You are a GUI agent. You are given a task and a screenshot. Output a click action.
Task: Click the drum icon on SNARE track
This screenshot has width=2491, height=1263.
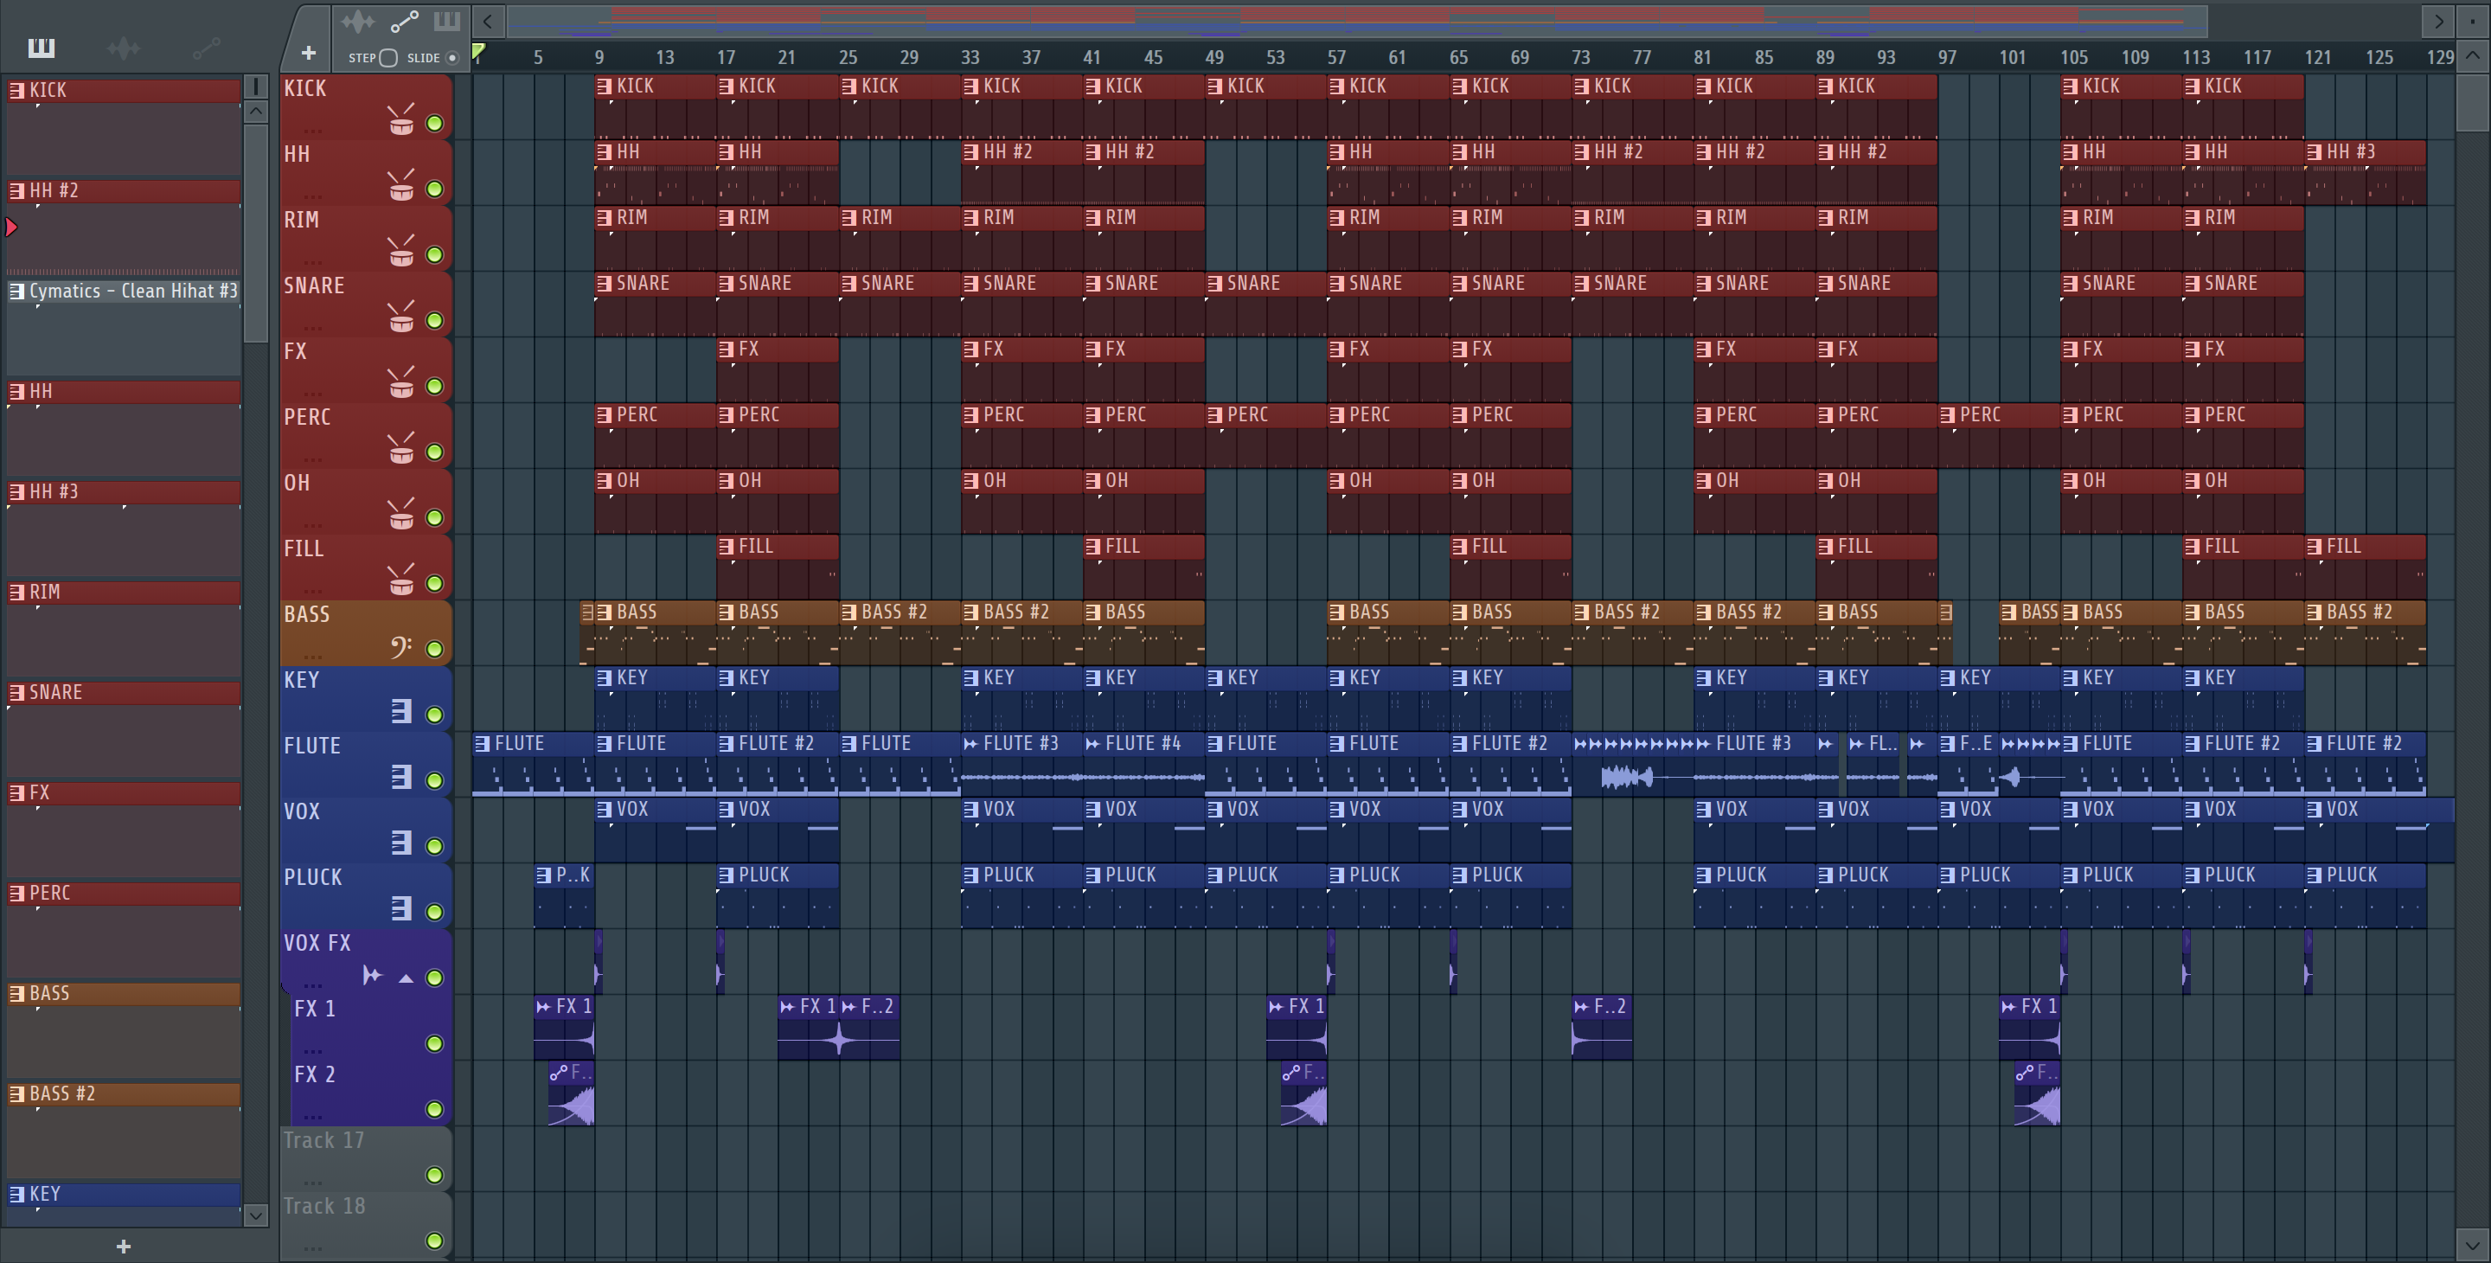400,318
